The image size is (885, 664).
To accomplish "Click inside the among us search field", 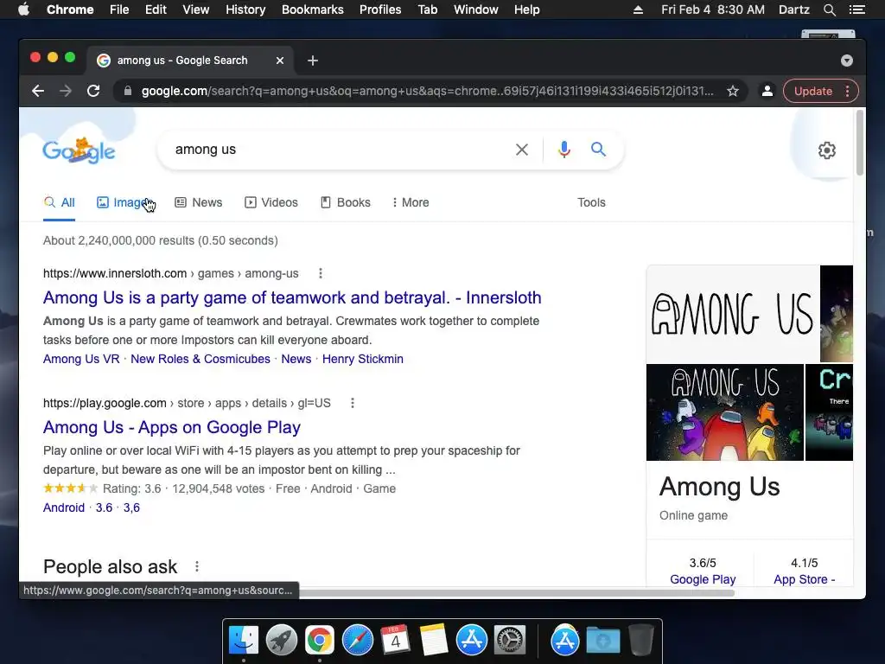I will (339, 150).
